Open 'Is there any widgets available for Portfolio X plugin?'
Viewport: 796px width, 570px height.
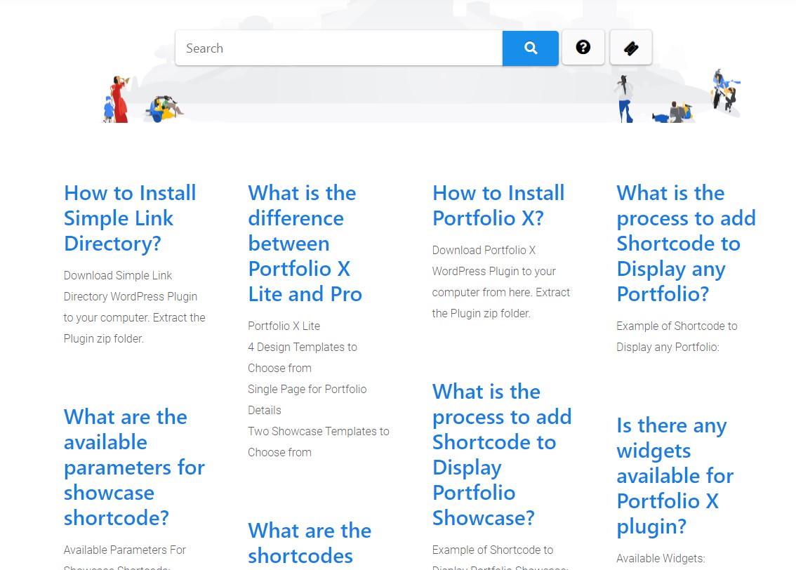point(675,475)
